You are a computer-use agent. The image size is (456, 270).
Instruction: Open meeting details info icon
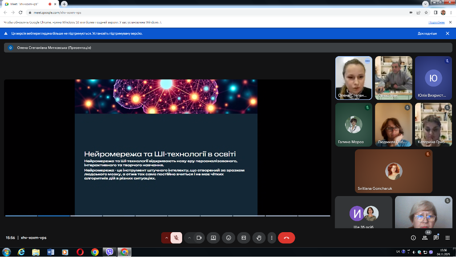point(413,238)
